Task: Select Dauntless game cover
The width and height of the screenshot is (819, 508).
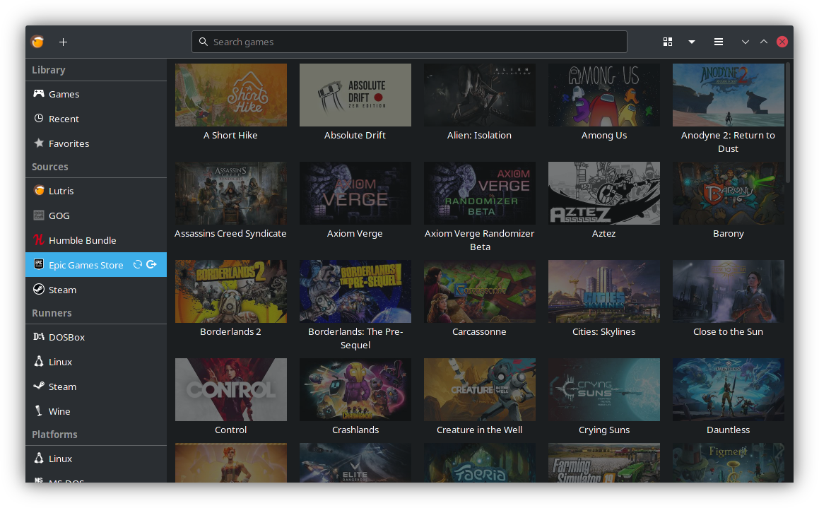Action: click(728, 389)
